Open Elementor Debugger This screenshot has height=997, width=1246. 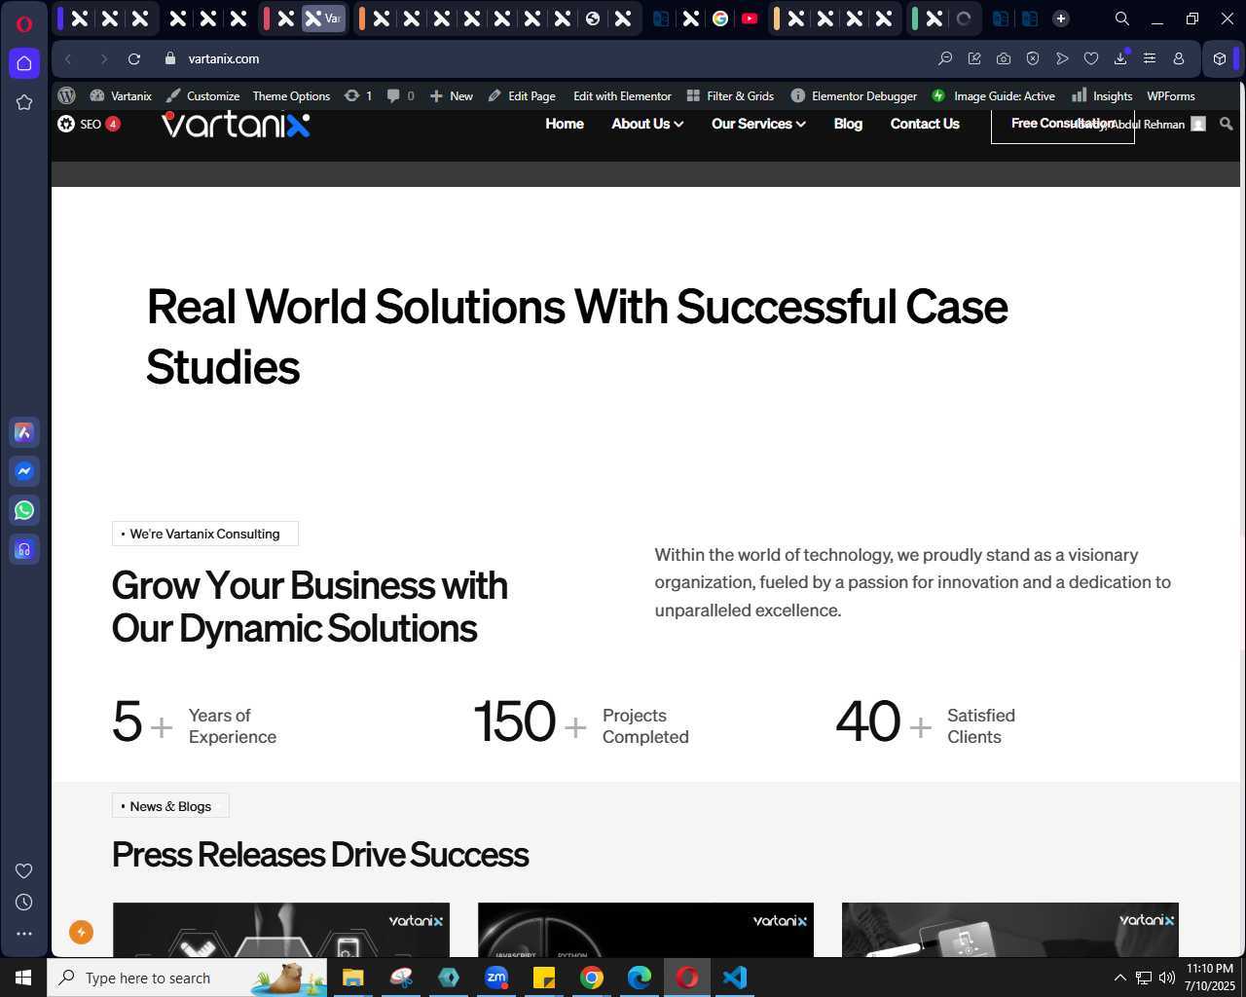click(854, 95)
